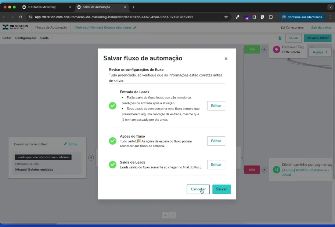Screen dimensions: 335x227
Task: Reload the page
Action: pos(21,17)
